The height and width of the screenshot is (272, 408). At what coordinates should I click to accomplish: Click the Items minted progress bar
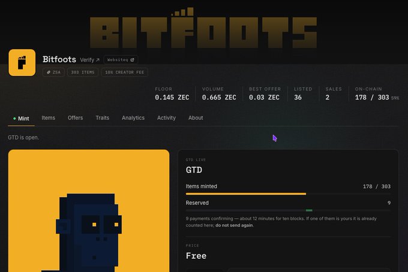click(288, 194)
